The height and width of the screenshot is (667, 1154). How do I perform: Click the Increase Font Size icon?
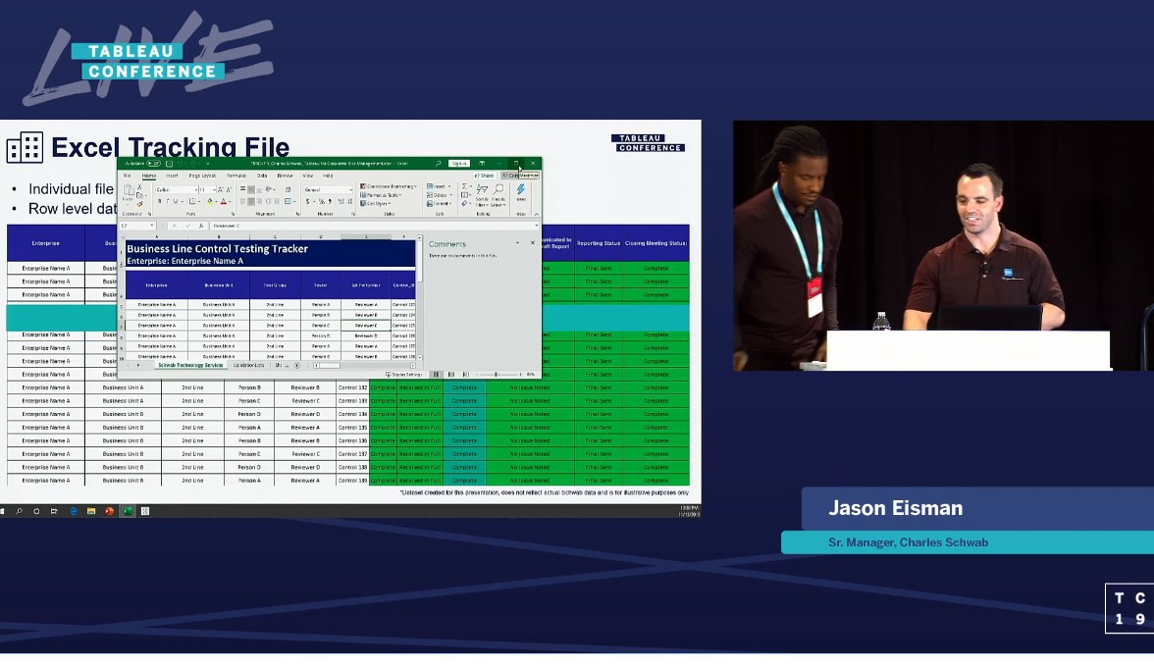pyautogui.click(x=220, y=189)
